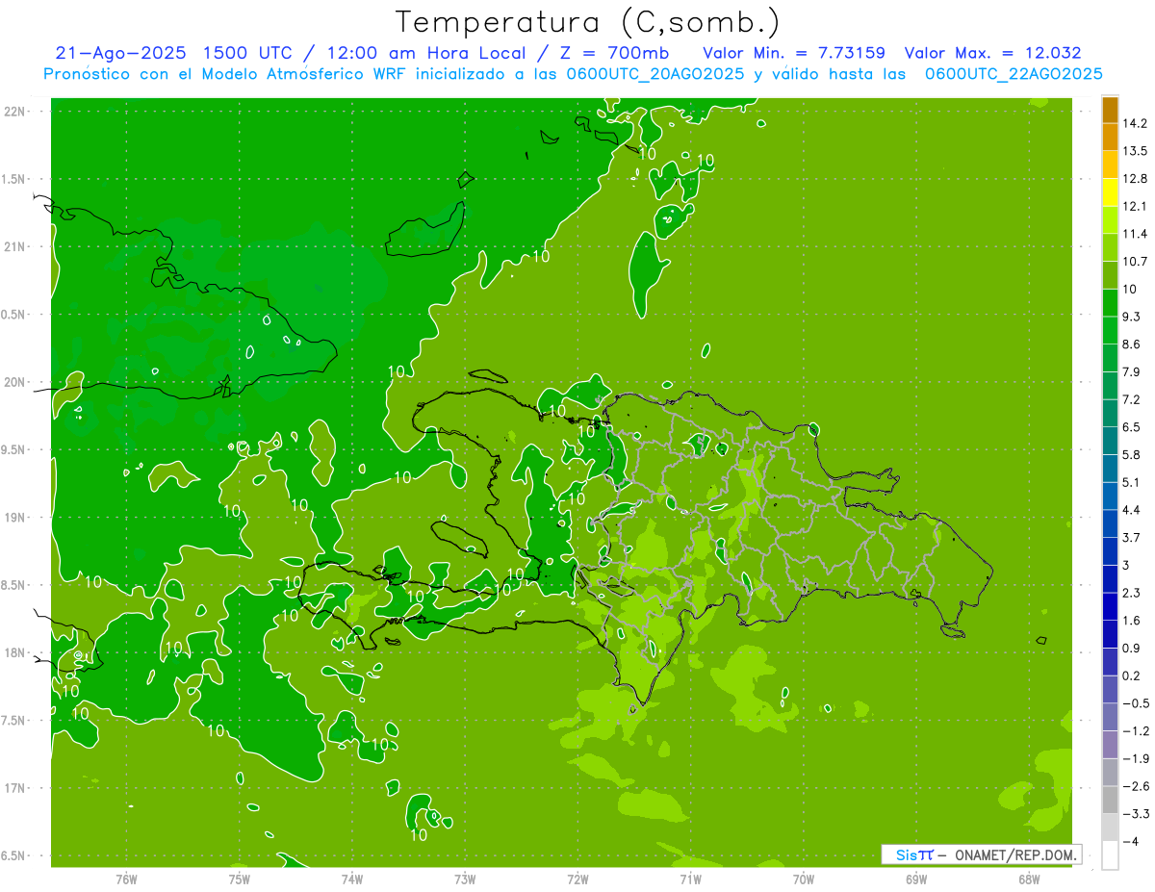Click the orange swatch between 13.5 and 14.2
The image size is (1155, 892).
pyautogui.click(x=1110, y=138)
